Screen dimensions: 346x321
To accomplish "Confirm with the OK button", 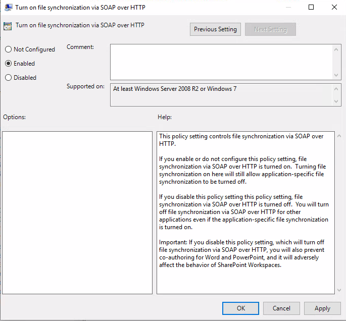I will click(240, 308).
